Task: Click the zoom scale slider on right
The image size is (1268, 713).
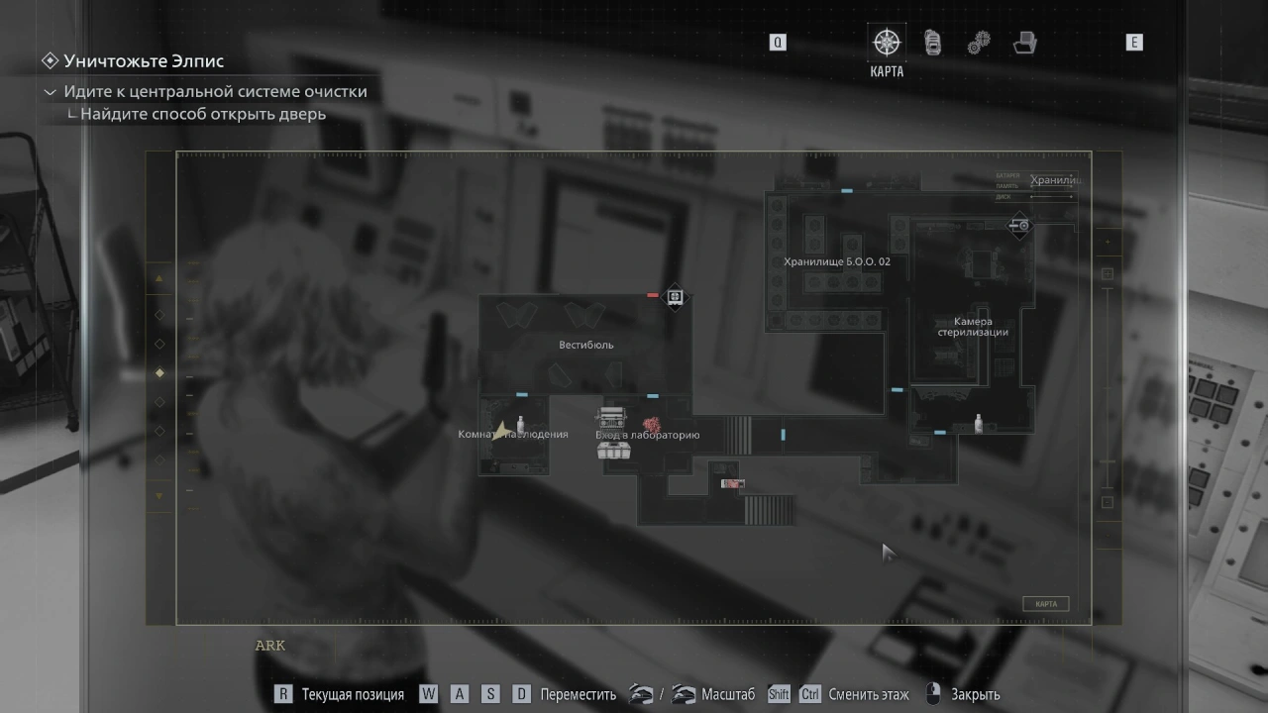Action: [x=1108, y=386]
